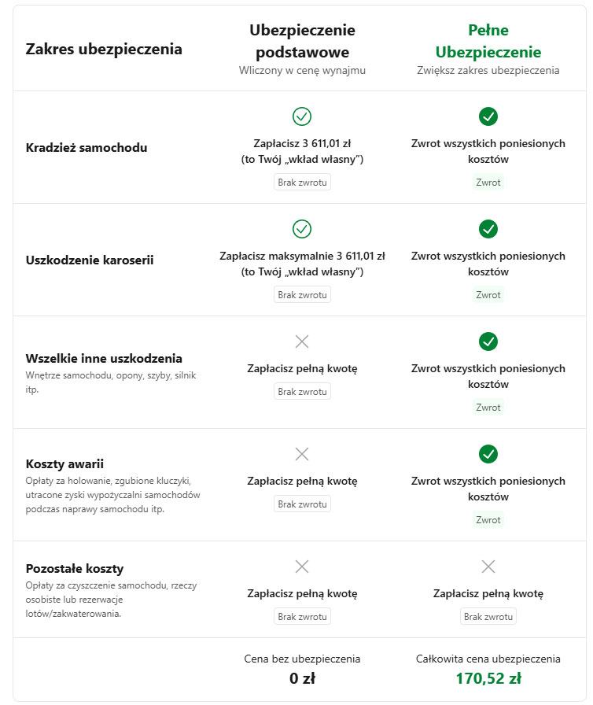Click 'Brak zwrotu' badge in Uszkodzenie karoserii row
593x705 pixels.
pyautogui.click(x=302, y=294)
